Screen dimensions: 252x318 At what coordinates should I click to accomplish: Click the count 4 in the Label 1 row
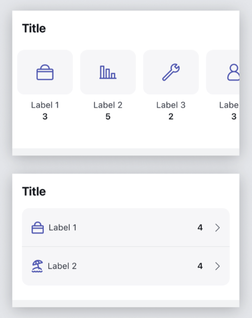pos(200,227)
